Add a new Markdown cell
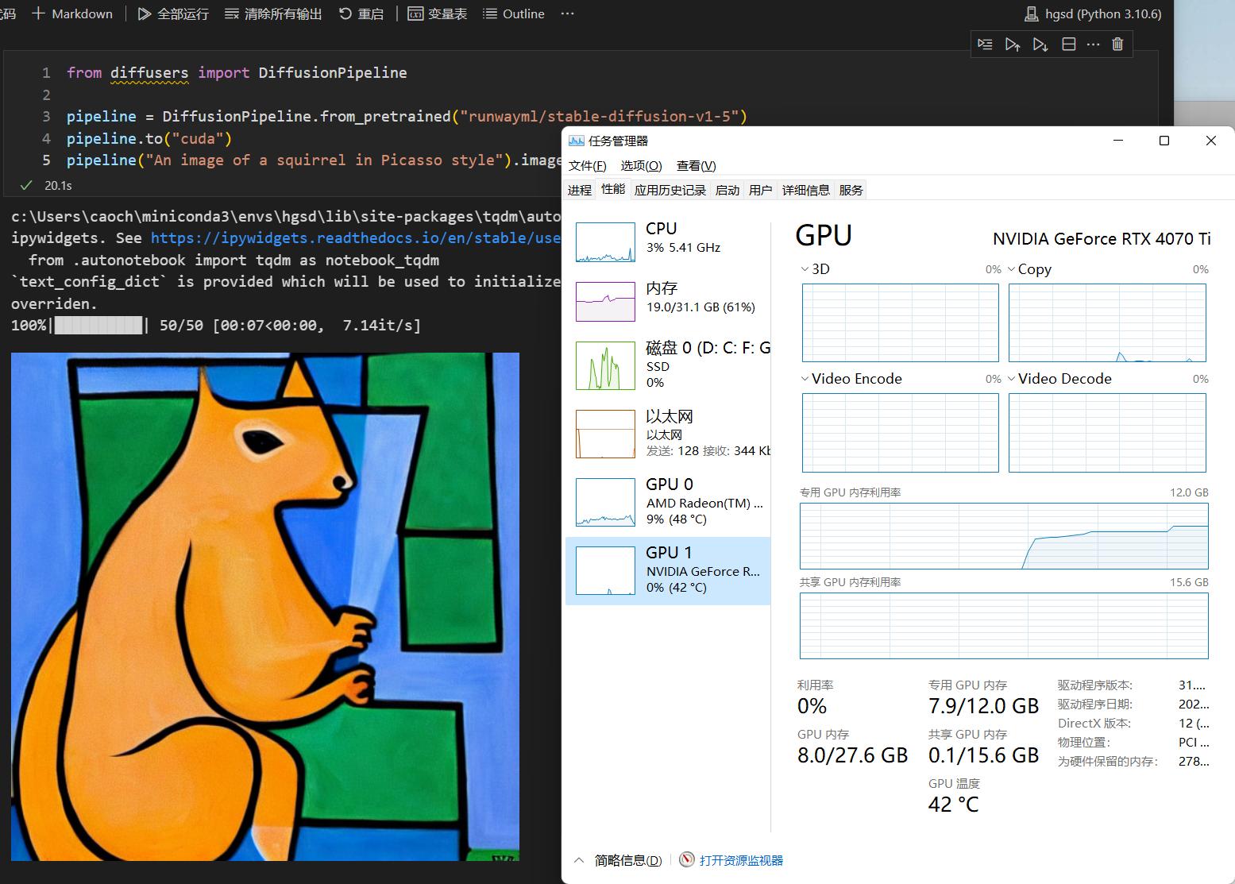This screenshot has width=1235, height=884. point(71,14)
